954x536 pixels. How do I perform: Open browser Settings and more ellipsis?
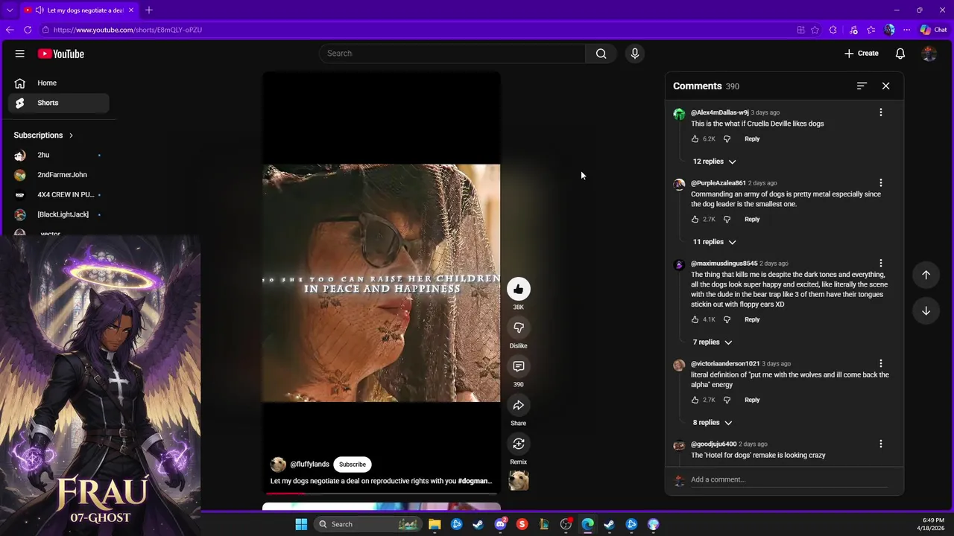pyautogui.click(x=906, y=30)
